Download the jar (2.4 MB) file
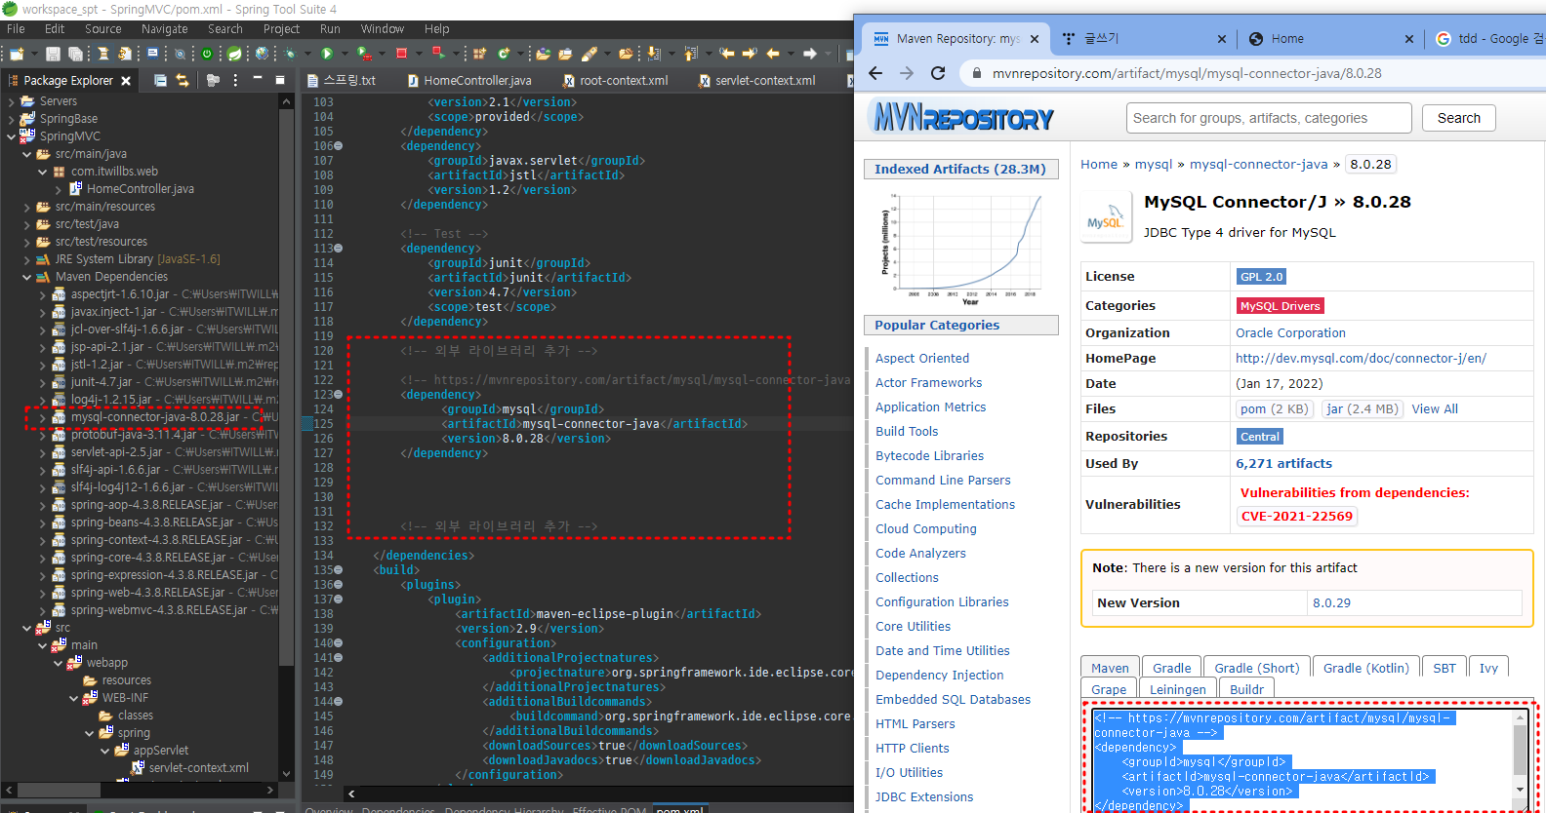The height and width of the screenshot is (813, 1546). click(x=1363, y=409)
